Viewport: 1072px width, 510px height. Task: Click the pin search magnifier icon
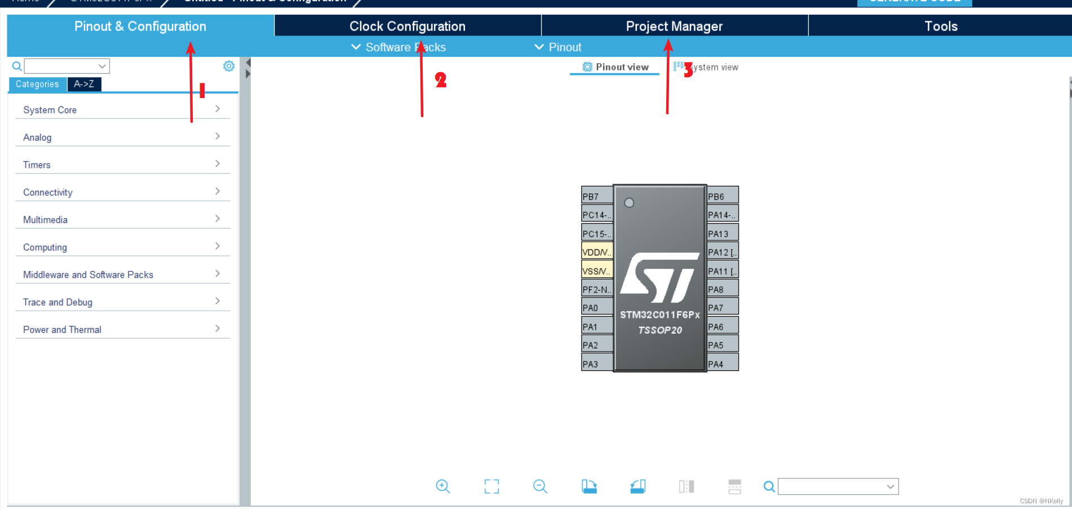click(x=769, y=486)
